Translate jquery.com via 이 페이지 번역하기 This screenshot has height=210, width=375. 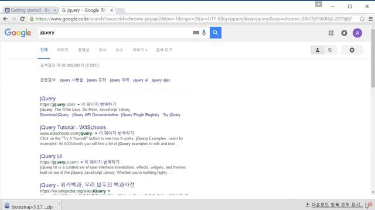pos(98,104)
